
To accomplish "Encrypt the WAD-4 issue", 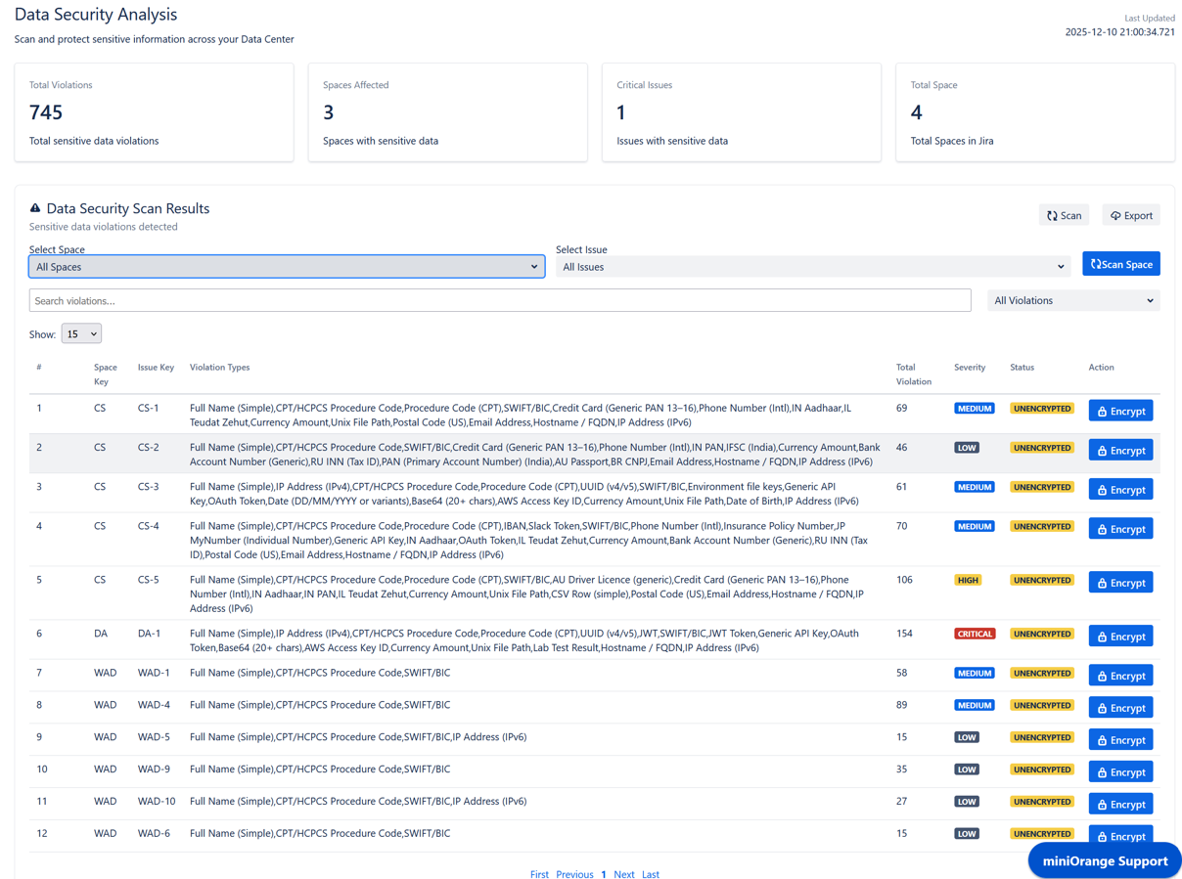I will click(x=1120, y=708).
